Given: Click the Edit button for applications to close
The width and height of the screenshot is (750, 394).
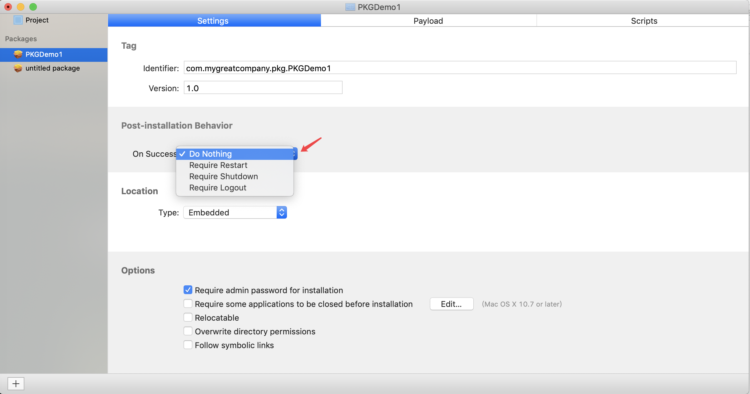Looking at the screenshot, I should tap(451, 304).
